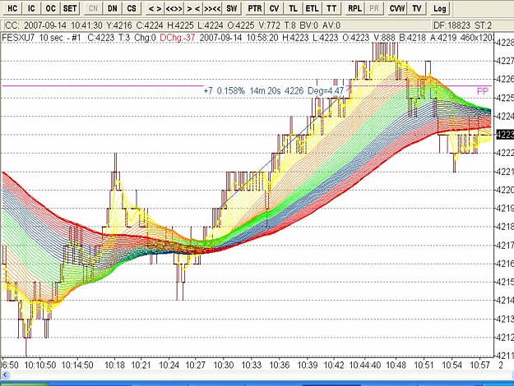Click the '< >' expand bars button
The image size is (514, 386).
tap(155, 8)
